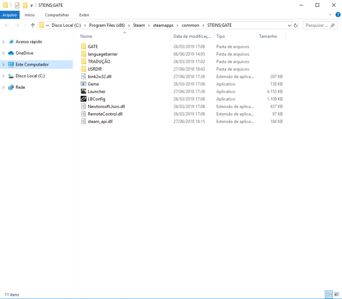
Task: Click the Game type cell Aplicativo
Action: [x=226, y=84]
